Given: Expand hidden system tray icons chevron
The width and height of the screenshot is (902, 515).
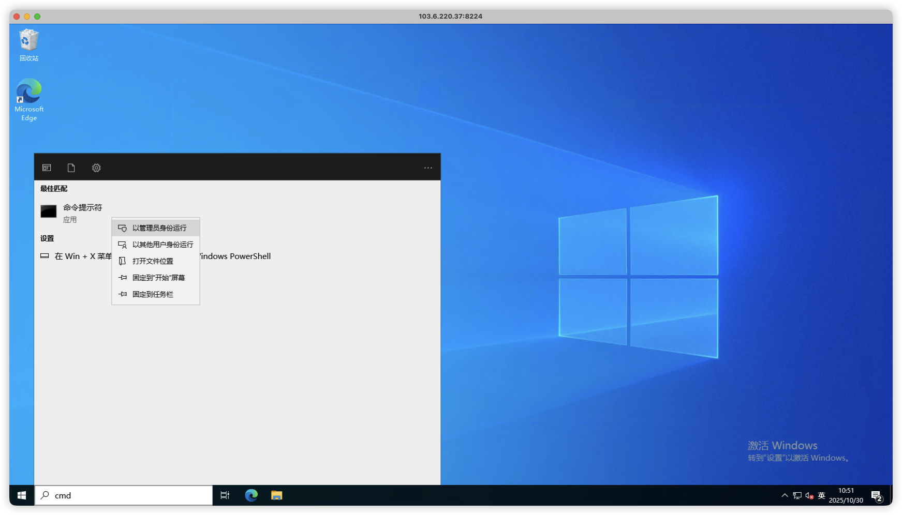Looking at the screenshot, I should 785,495.
